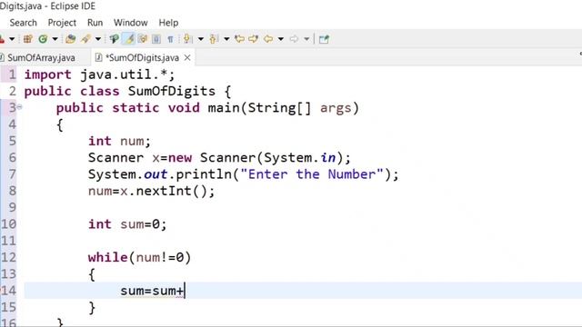This screenshot has width=582, height=327.
Task: Click the Open Type icon
Action: (71, 39)
